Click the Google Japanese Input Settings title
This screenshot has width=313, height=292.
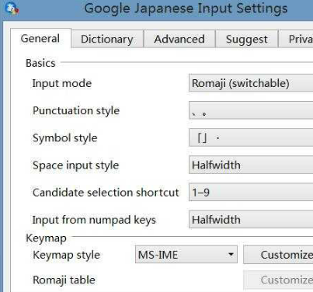click(186, 9)
